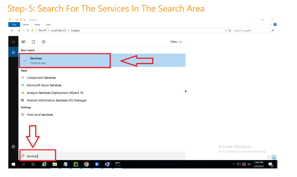Select the Apps filter icon
The height and width of the screenshot is (177, 297).
pos(23,42)
